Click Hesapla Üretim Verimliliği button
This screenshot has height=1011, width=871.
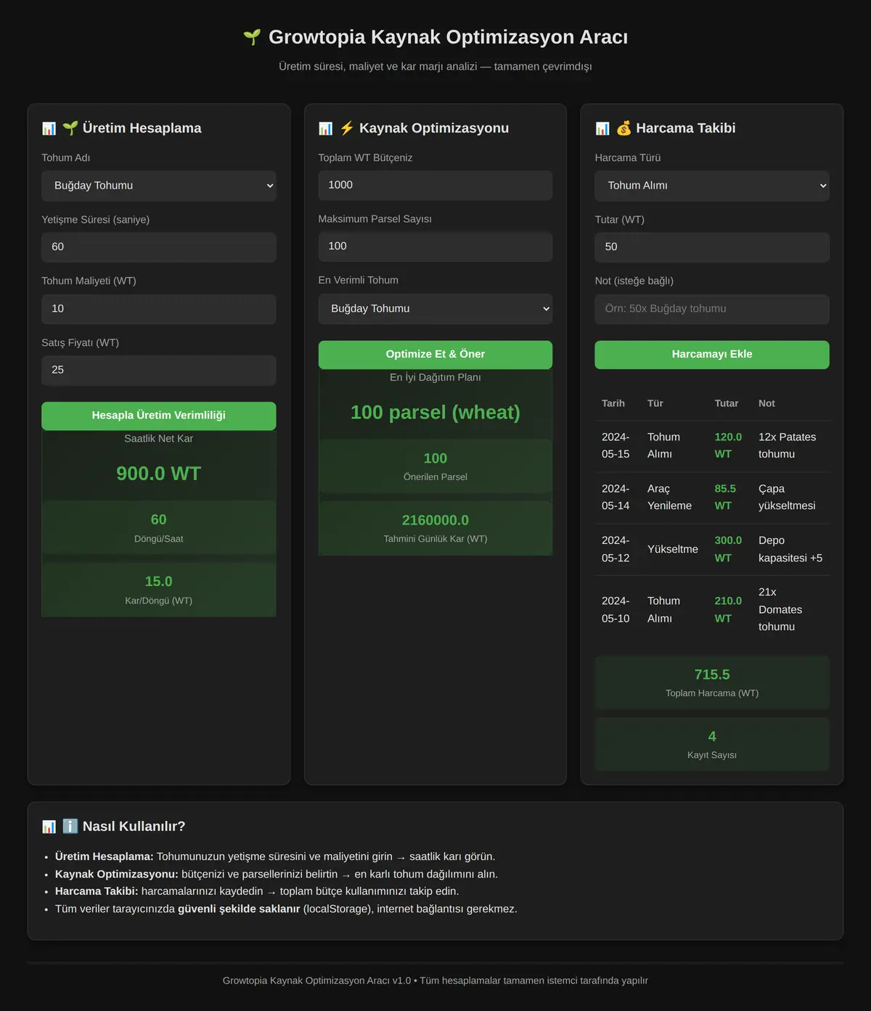pos(159,416)
